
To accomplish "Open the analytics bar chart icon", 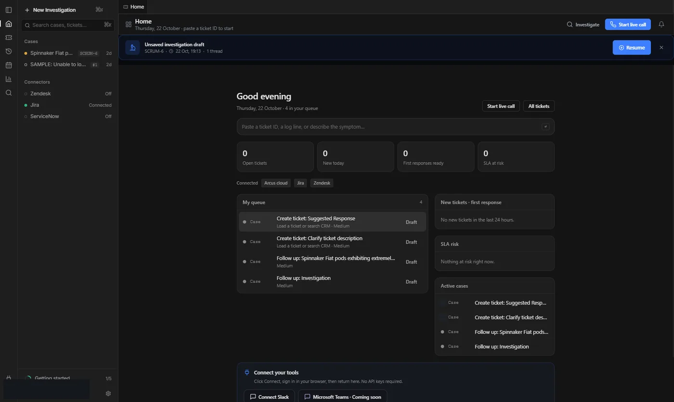I will 9,79.
